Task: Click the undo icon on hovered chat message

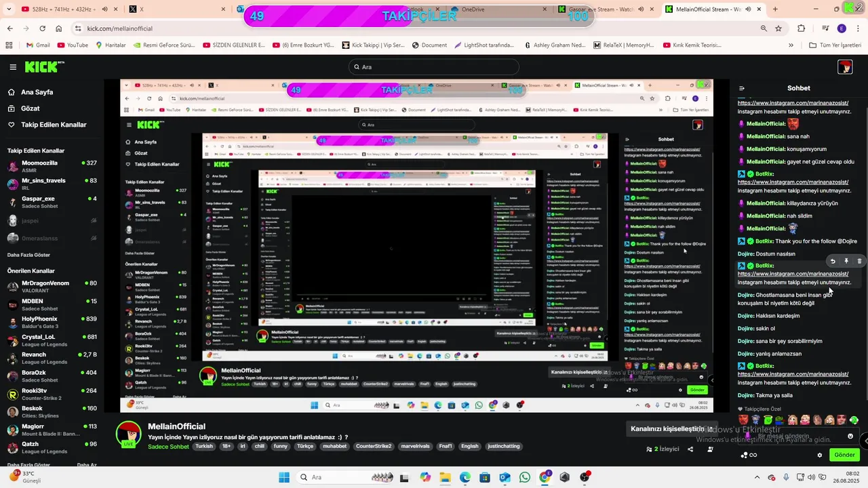Action: (833, 261)
